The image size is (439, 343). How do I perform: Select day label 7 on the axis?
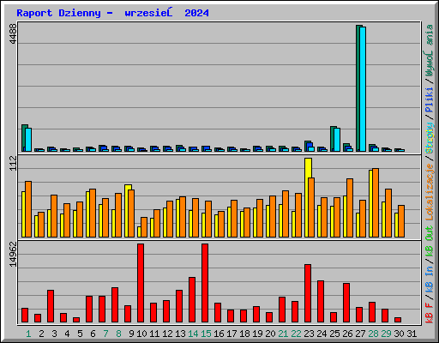point(105,334)
